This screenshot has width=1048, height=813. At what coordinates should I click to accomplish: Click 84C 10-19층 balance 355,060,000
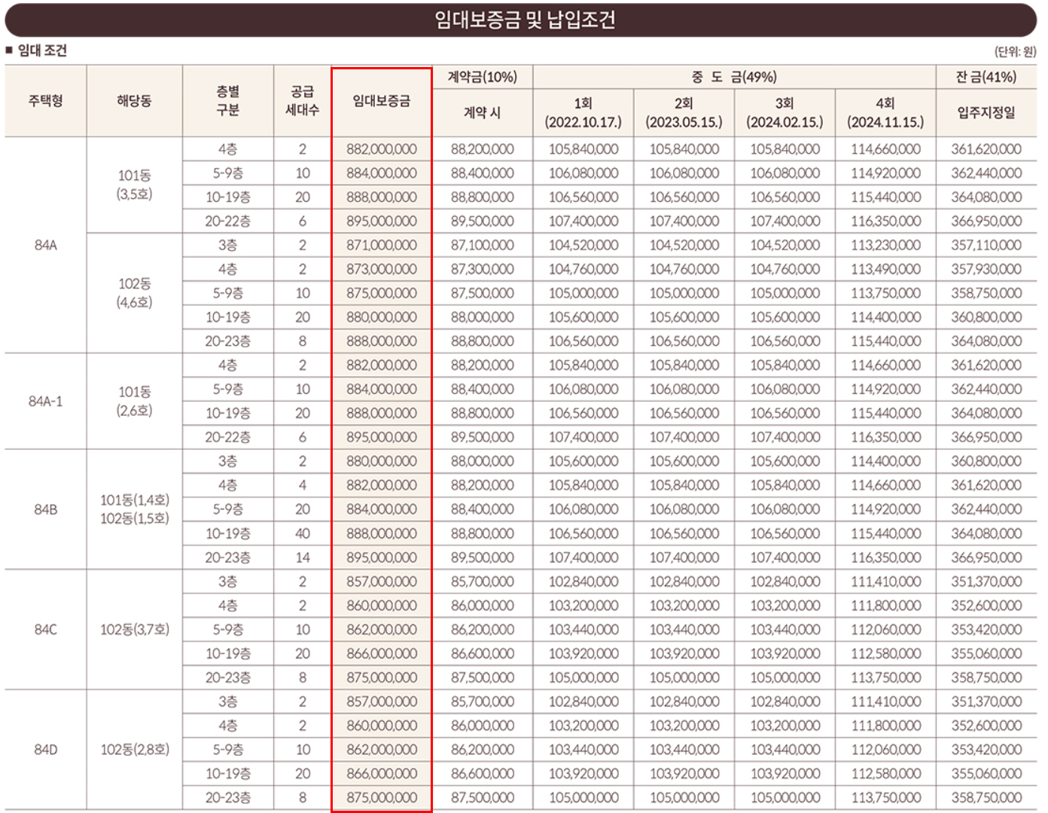986,653
